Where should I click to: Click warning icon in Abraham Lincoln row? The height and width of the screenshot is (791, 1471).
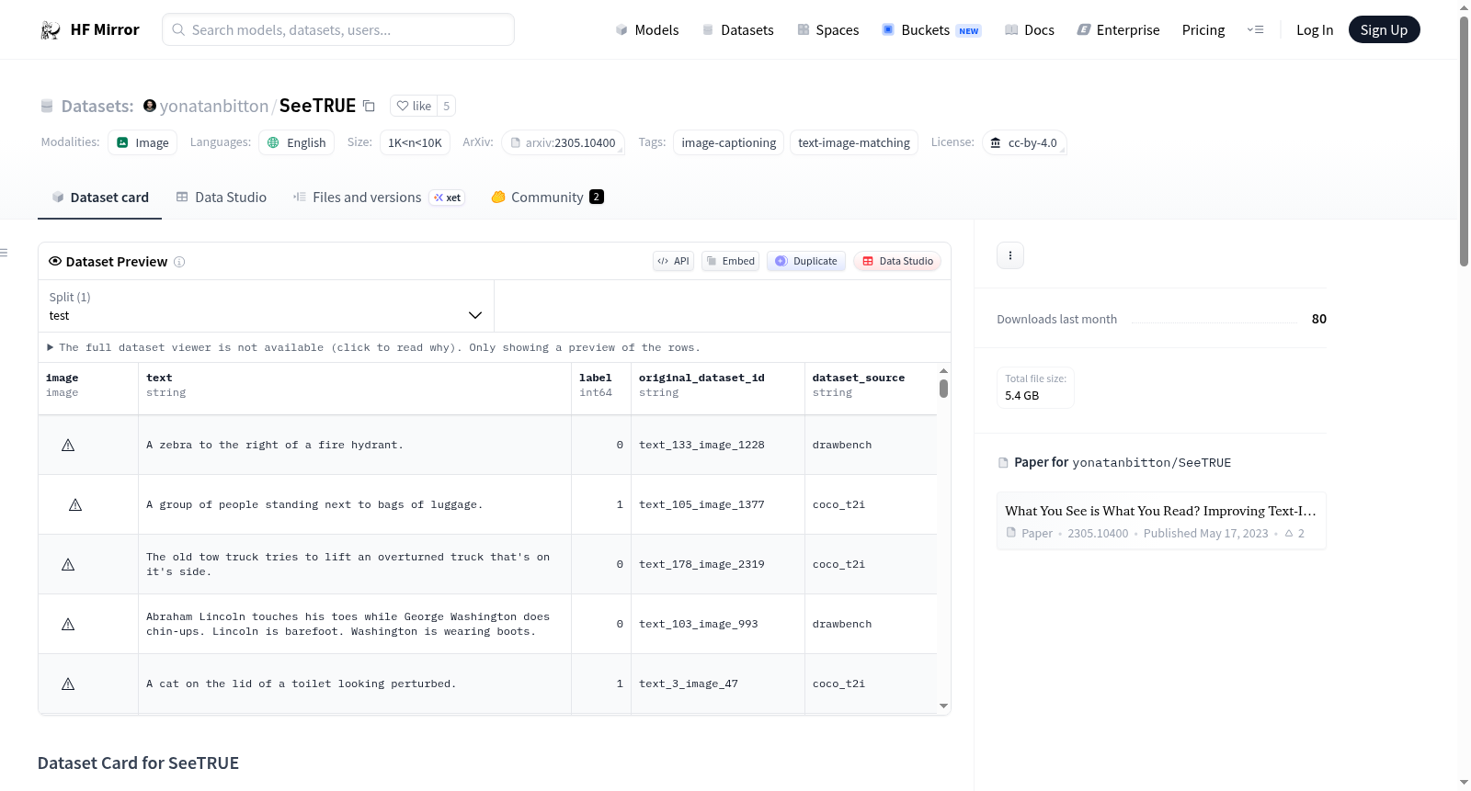click(x=68, y=624)
